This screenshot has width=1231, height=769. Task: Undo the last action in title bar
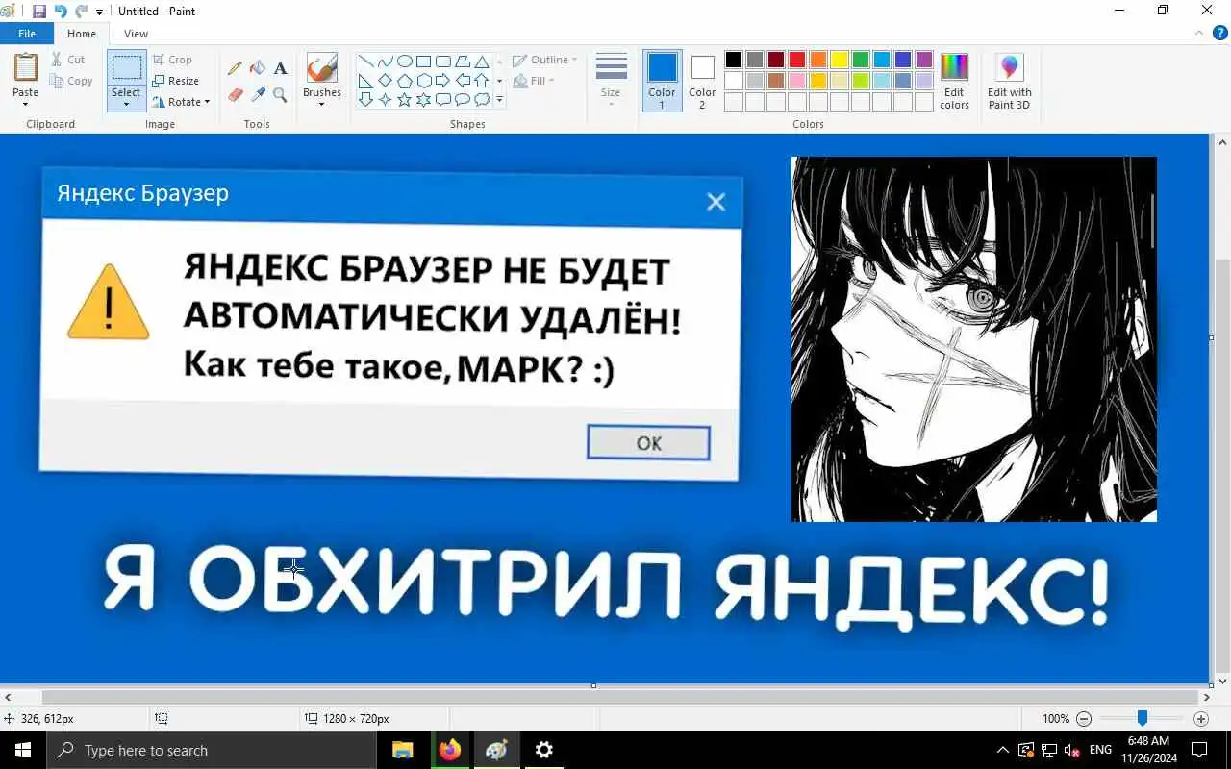click(x=62, y=12)
